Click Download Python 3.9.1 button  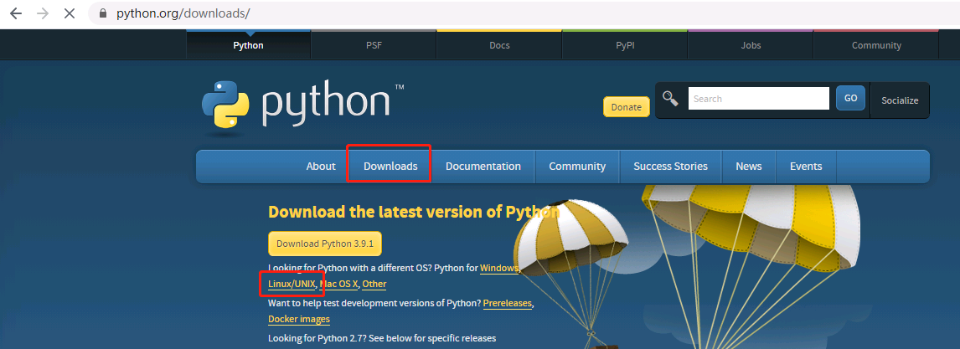pos(325,244)
